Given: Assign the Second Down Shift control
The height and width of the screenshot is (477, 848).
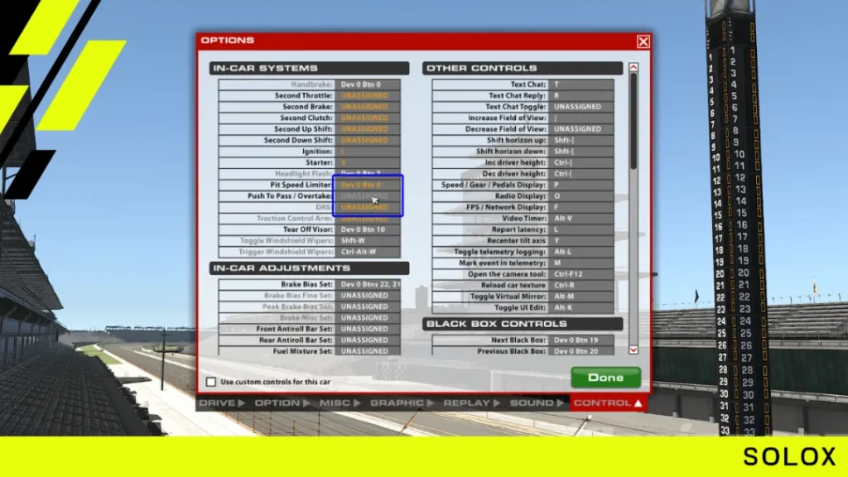Looking at the screenshot, I should tap(368, 140).
